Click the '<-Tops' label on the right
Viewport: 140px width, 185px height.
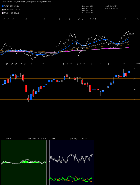(x=138, y=19)
